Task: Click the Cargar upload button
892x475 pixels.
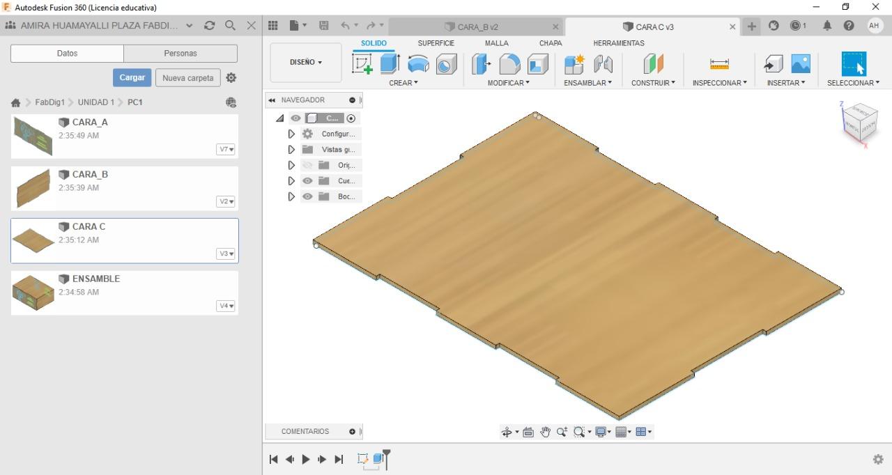Action: point(132,77)
